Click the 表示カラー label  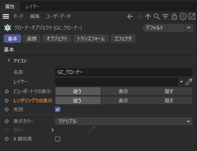coord(23,121)
